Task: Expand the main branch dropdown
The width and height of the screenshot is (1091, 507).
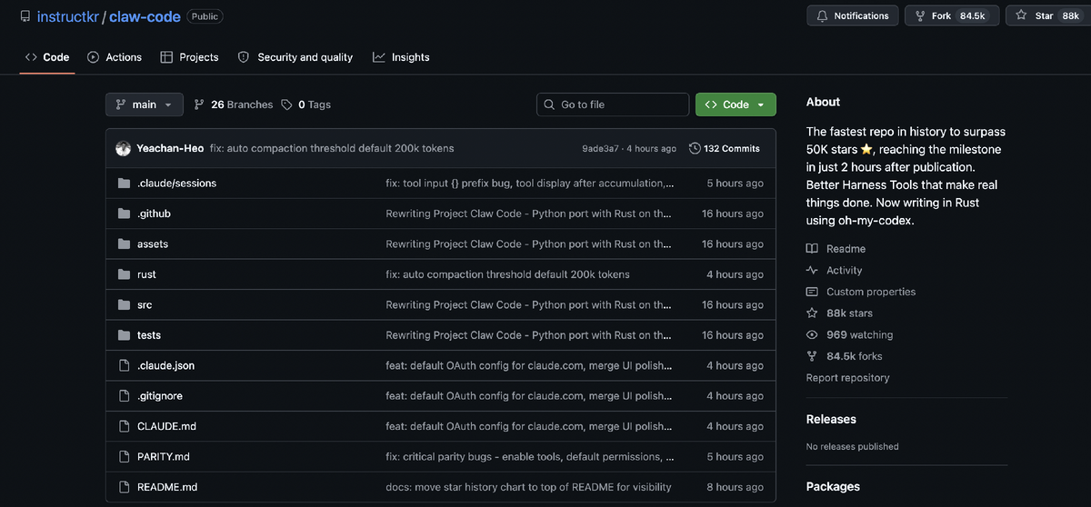Action: pos(144,104)
